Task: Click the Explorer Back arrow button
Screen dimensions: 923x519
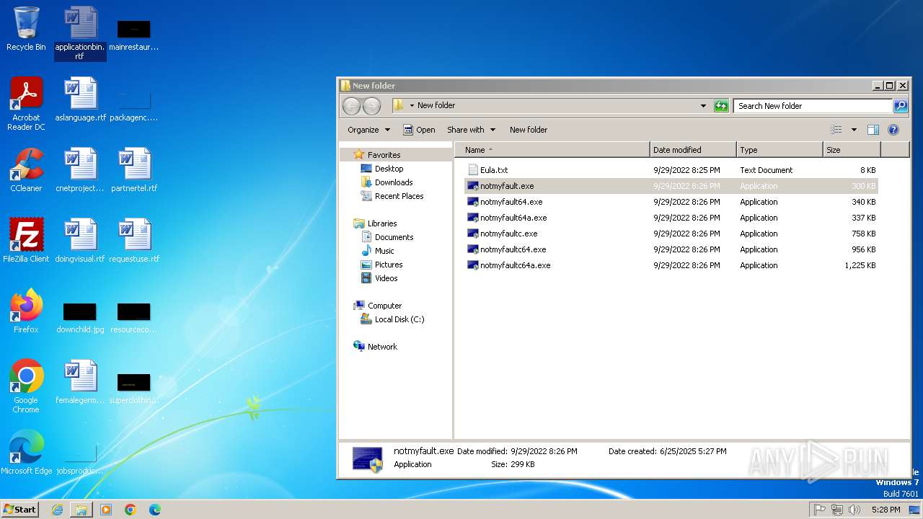Action: click(351, 106)
